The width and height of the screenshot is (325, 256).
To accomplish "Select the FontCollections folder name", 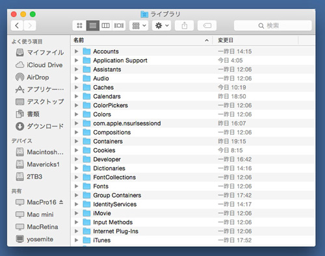I will (114, 177).
